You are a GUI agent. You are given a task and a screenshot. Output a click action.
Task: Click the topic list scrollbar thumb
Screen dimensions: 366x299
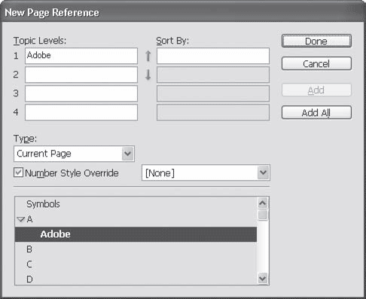(x=263, y=215)
